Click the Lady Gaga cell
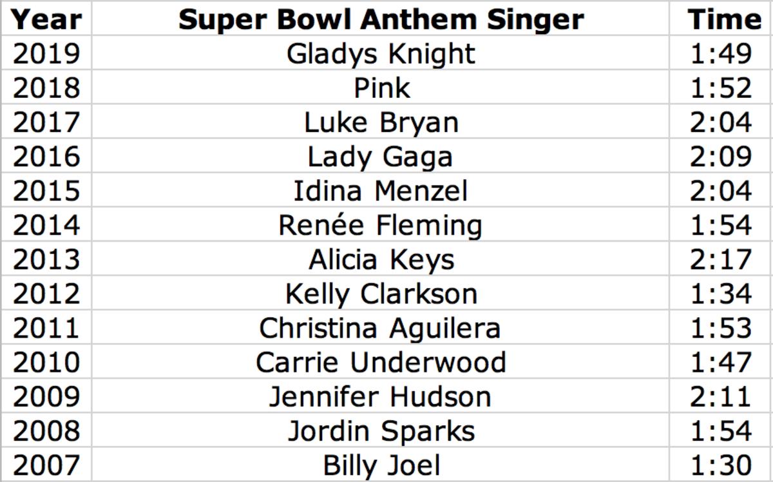Image resolution: width=773 pixels, height=482 pixels. (x=381, y=157)
